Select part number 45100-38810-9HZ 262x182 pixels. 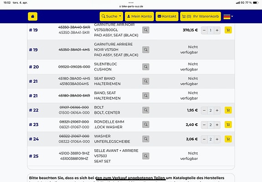tap(74, 153)
